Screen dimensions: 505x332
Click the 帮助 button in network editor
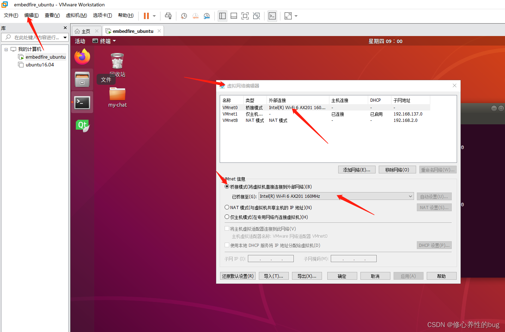coord(442,276)
